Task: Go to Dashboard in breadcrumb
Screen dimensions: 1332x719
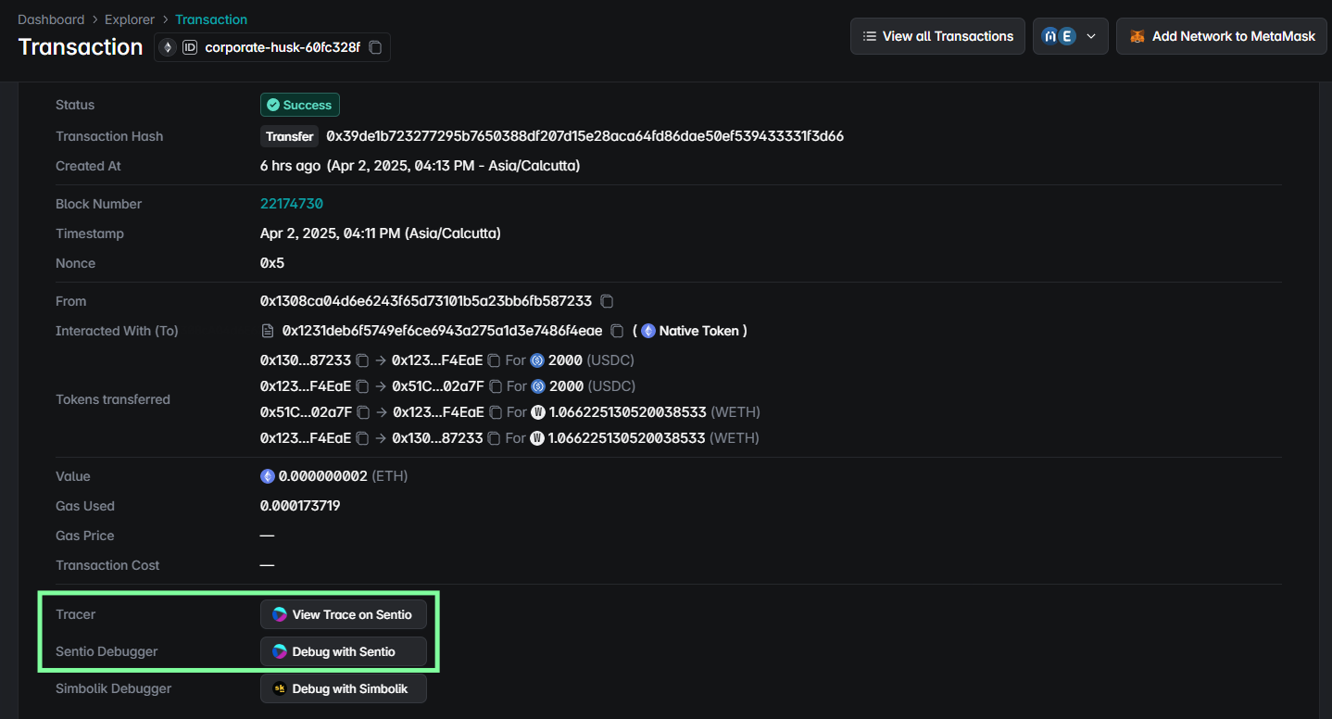Action: [51, 19]
